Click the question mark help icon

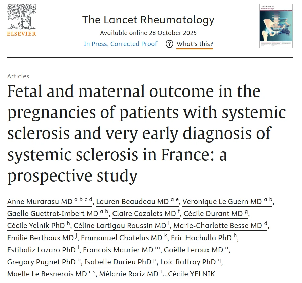[x=170, y=44]
